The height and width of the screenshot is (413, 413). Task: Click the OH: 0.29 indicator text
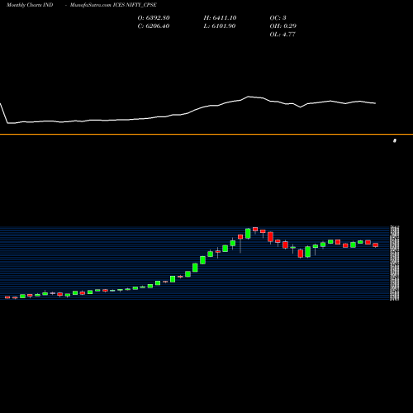pyautogui.click(x=283, y=26)
